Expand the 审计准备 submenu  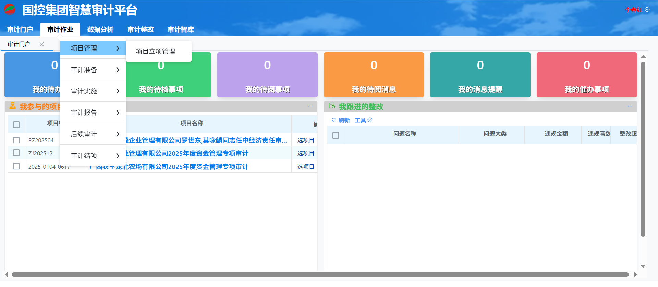(93, 70)
